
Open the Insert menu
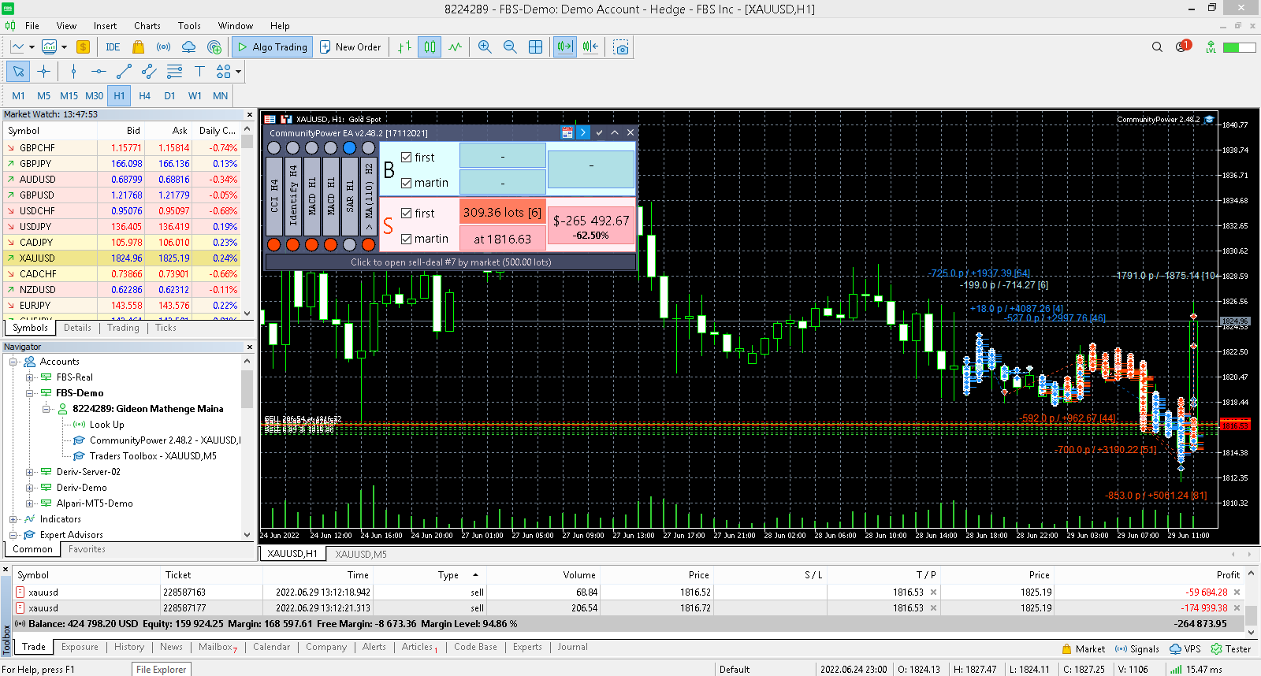(x=105, y=26)
